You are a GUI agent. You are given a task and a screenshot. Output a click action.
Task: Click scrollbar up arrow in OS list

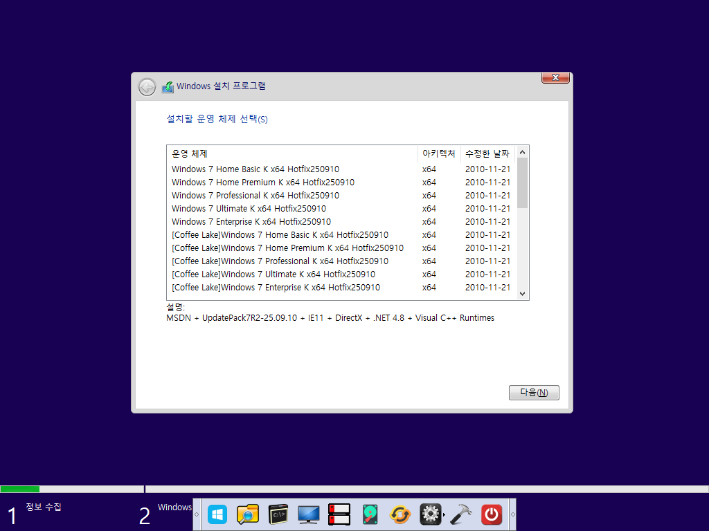tap(522, 152)
